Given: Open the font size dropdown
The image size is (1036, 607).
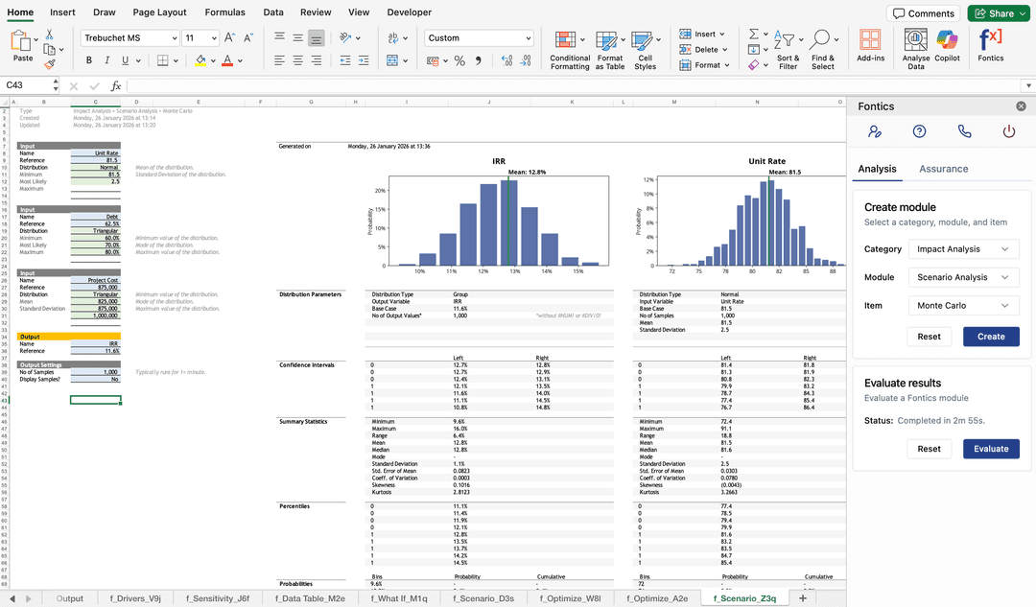Looking at the screenshot, I should pos(200,37).
